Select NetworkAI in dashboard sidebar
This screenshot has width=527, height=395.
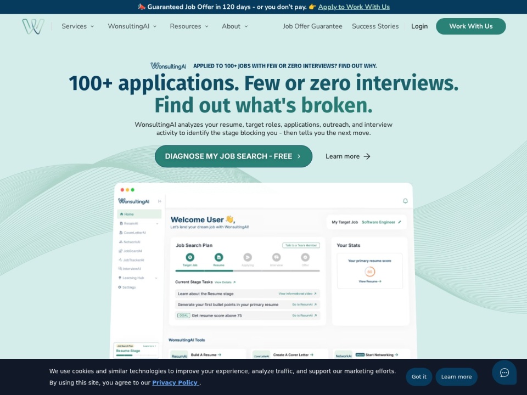(x=130, y=242)
